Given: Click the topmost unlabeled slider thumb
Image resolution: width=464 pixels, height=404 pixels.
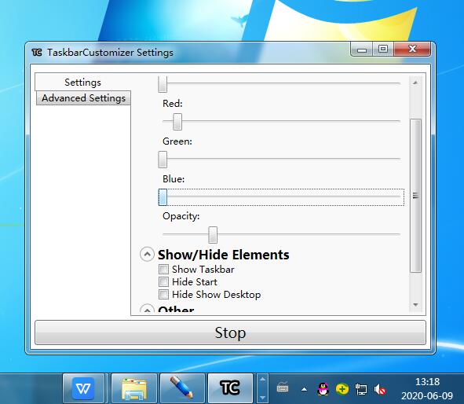Looking at the screenshot, I should pos(163,84).
